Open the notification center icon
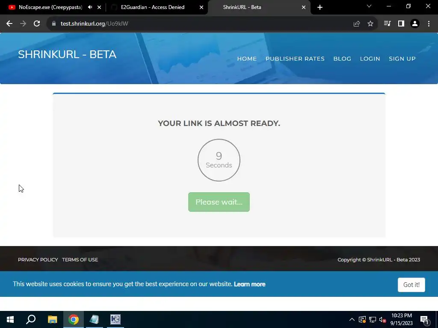The width and height of the screenshot is (438, 328). point(424,320)
